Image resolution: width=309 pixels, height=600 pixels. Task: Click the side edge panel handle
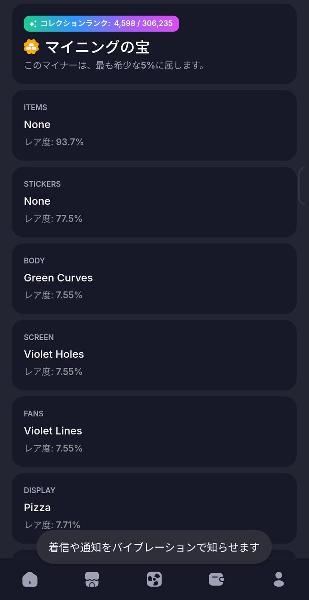pyautogui.click(x=302, y=186)
